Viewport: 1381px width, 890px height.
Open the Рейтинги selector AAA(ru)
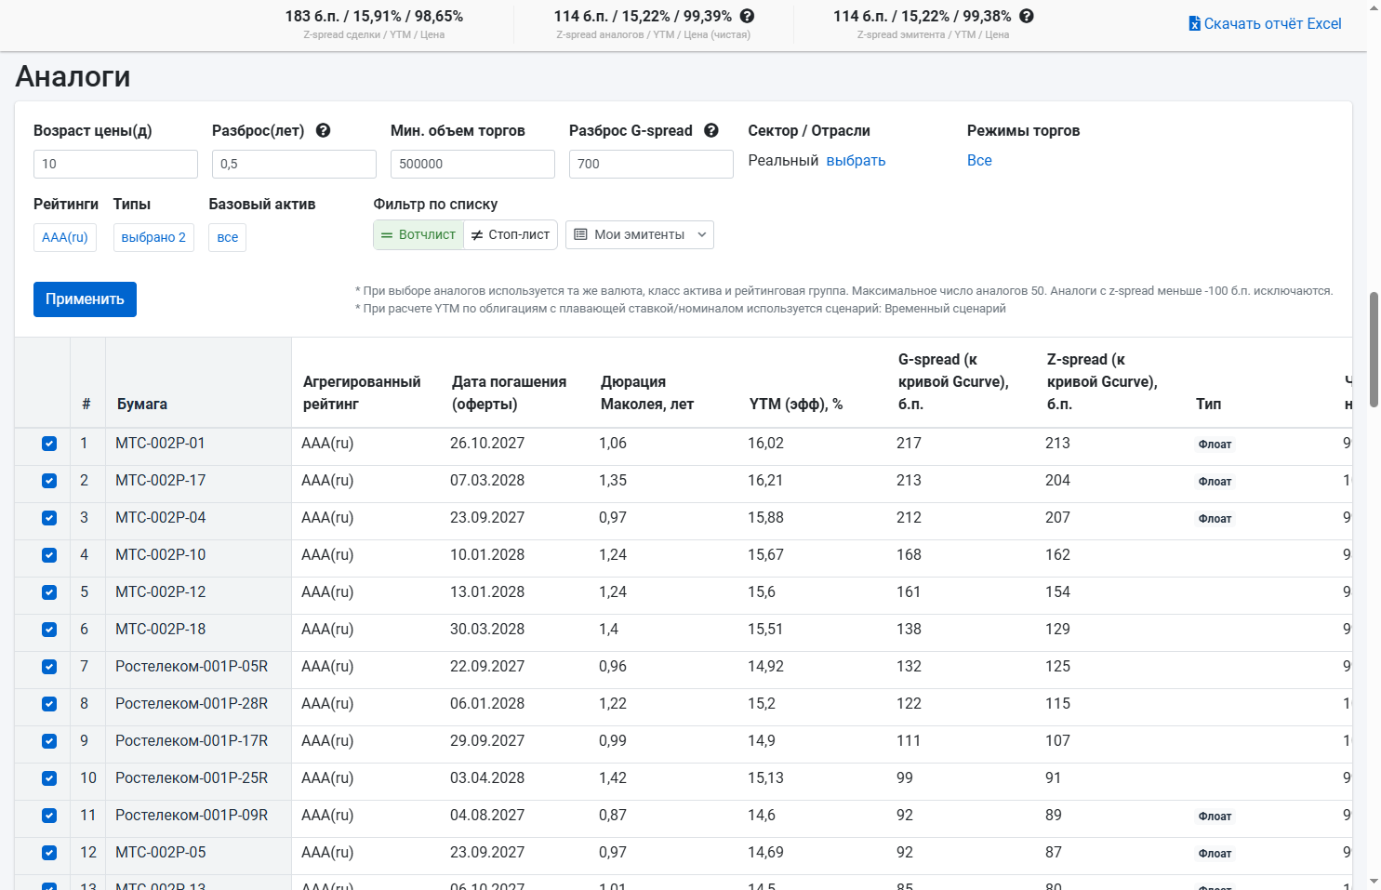(65, 237)
